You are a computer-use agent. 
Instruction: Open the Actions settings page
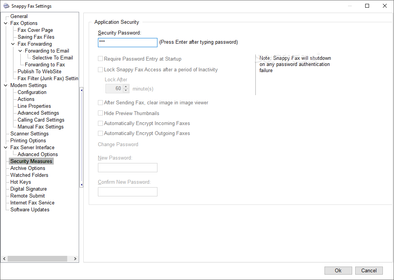26,99
